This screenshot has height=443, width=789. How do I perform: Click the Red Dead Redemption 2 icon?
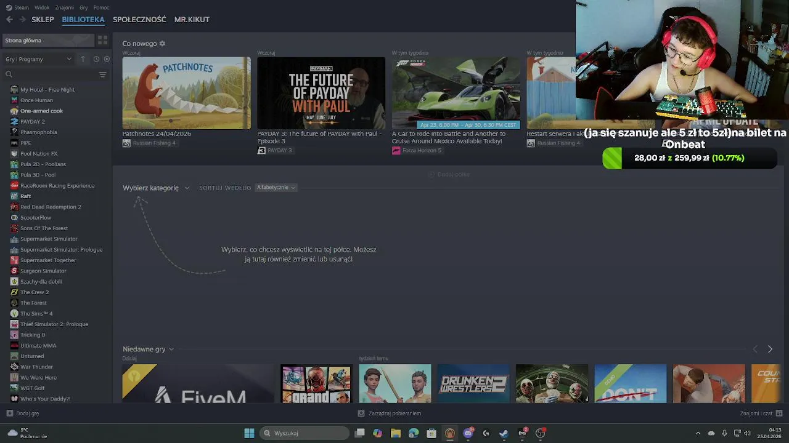(x=14, y=207)
